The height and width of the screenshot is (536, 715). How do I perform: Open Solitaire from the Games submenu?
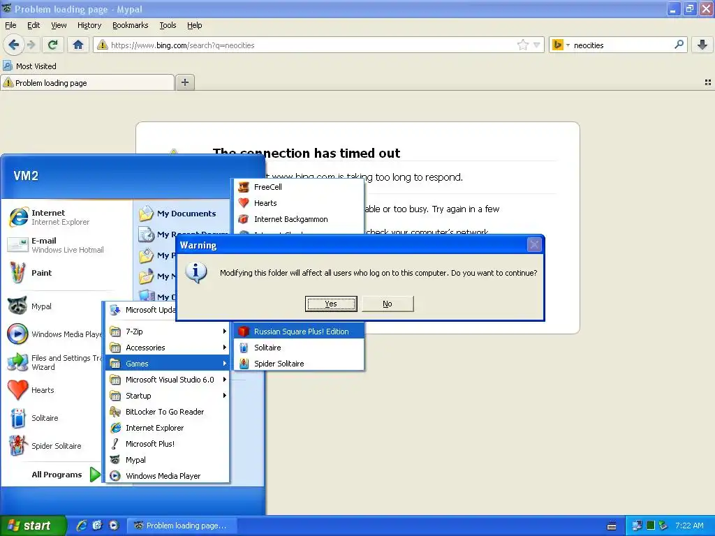[x=299, y=348]
